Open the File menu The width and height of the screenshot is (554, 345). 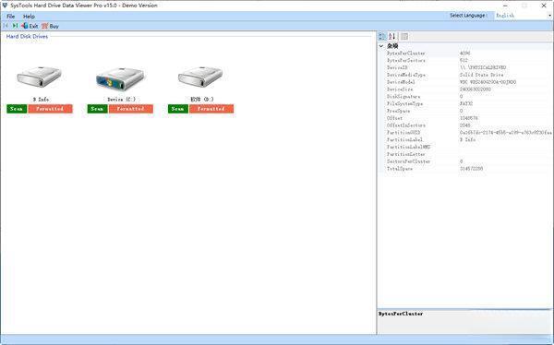[x=10, y=17]
